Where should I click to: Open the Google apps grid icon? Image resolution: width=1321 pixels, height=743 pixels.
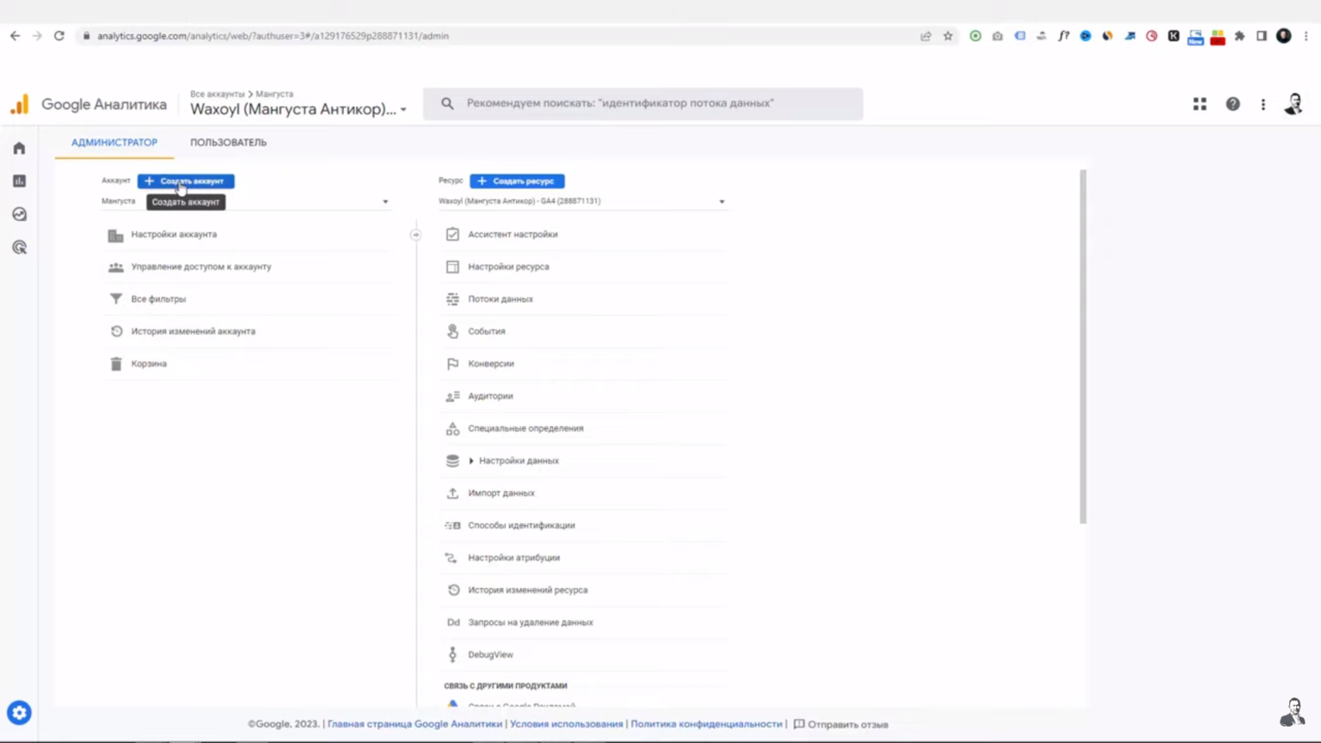click(1200, 104)
